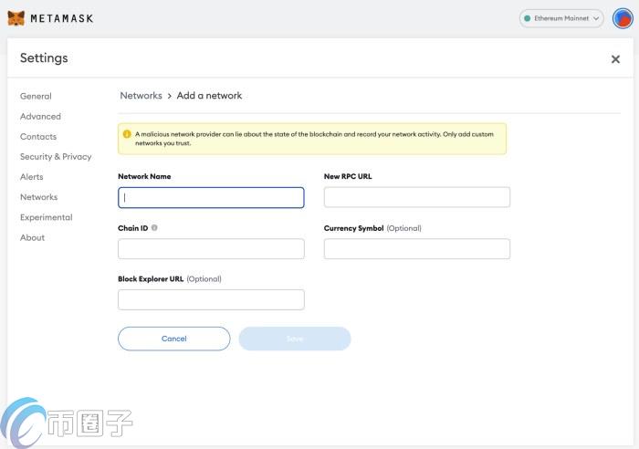Open the Ethereum Mainnet network dropdown

tap(561, 18)
